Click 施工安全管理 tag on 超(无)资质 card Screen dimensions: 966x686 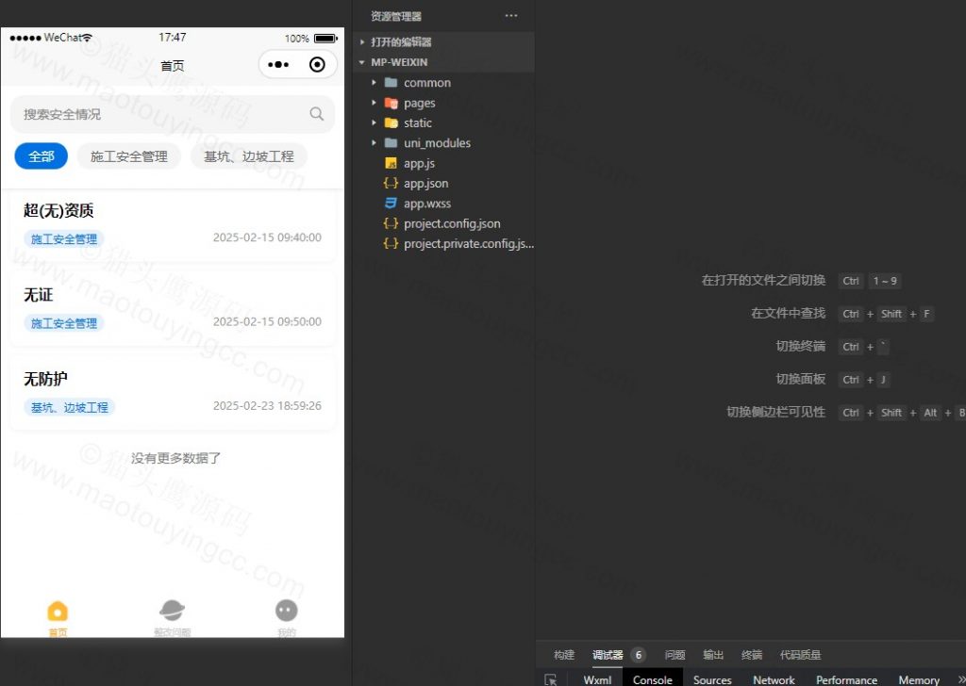coord(64,238)
